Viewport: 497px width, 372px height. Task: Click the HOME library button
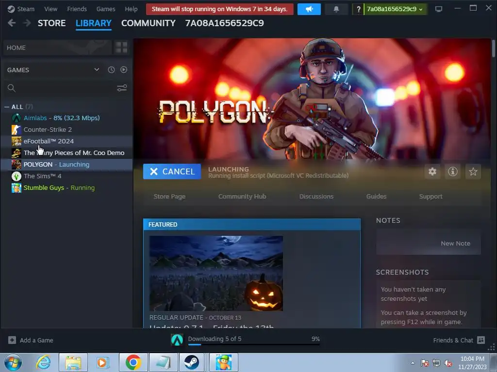[58, 48]
